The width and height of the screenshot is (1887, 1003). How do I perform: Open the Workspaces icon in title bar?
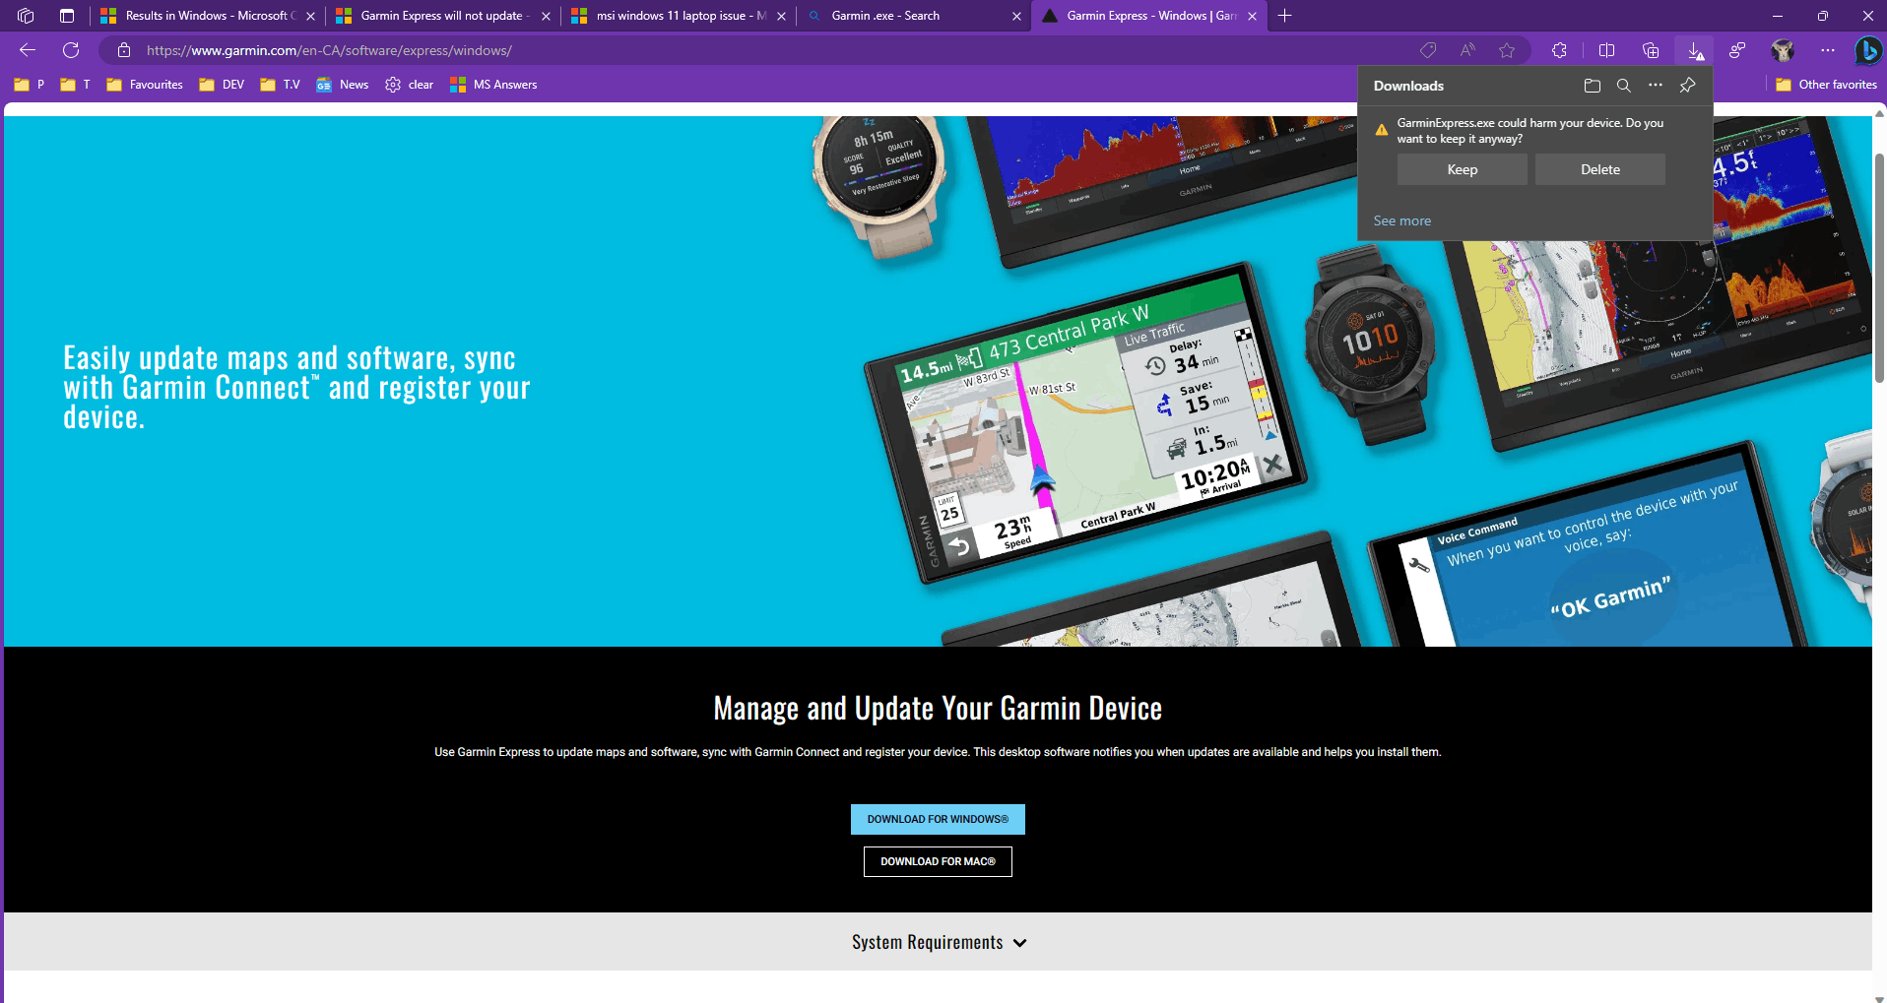coord(26,16)
